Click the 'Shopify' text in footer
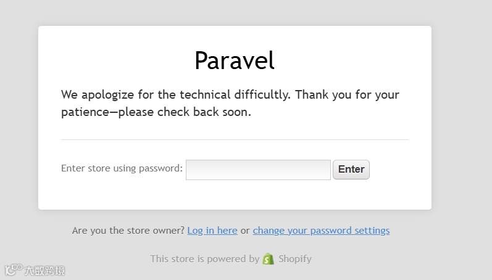The width and height of the screenshot is (492, 280). pos(294,259)
